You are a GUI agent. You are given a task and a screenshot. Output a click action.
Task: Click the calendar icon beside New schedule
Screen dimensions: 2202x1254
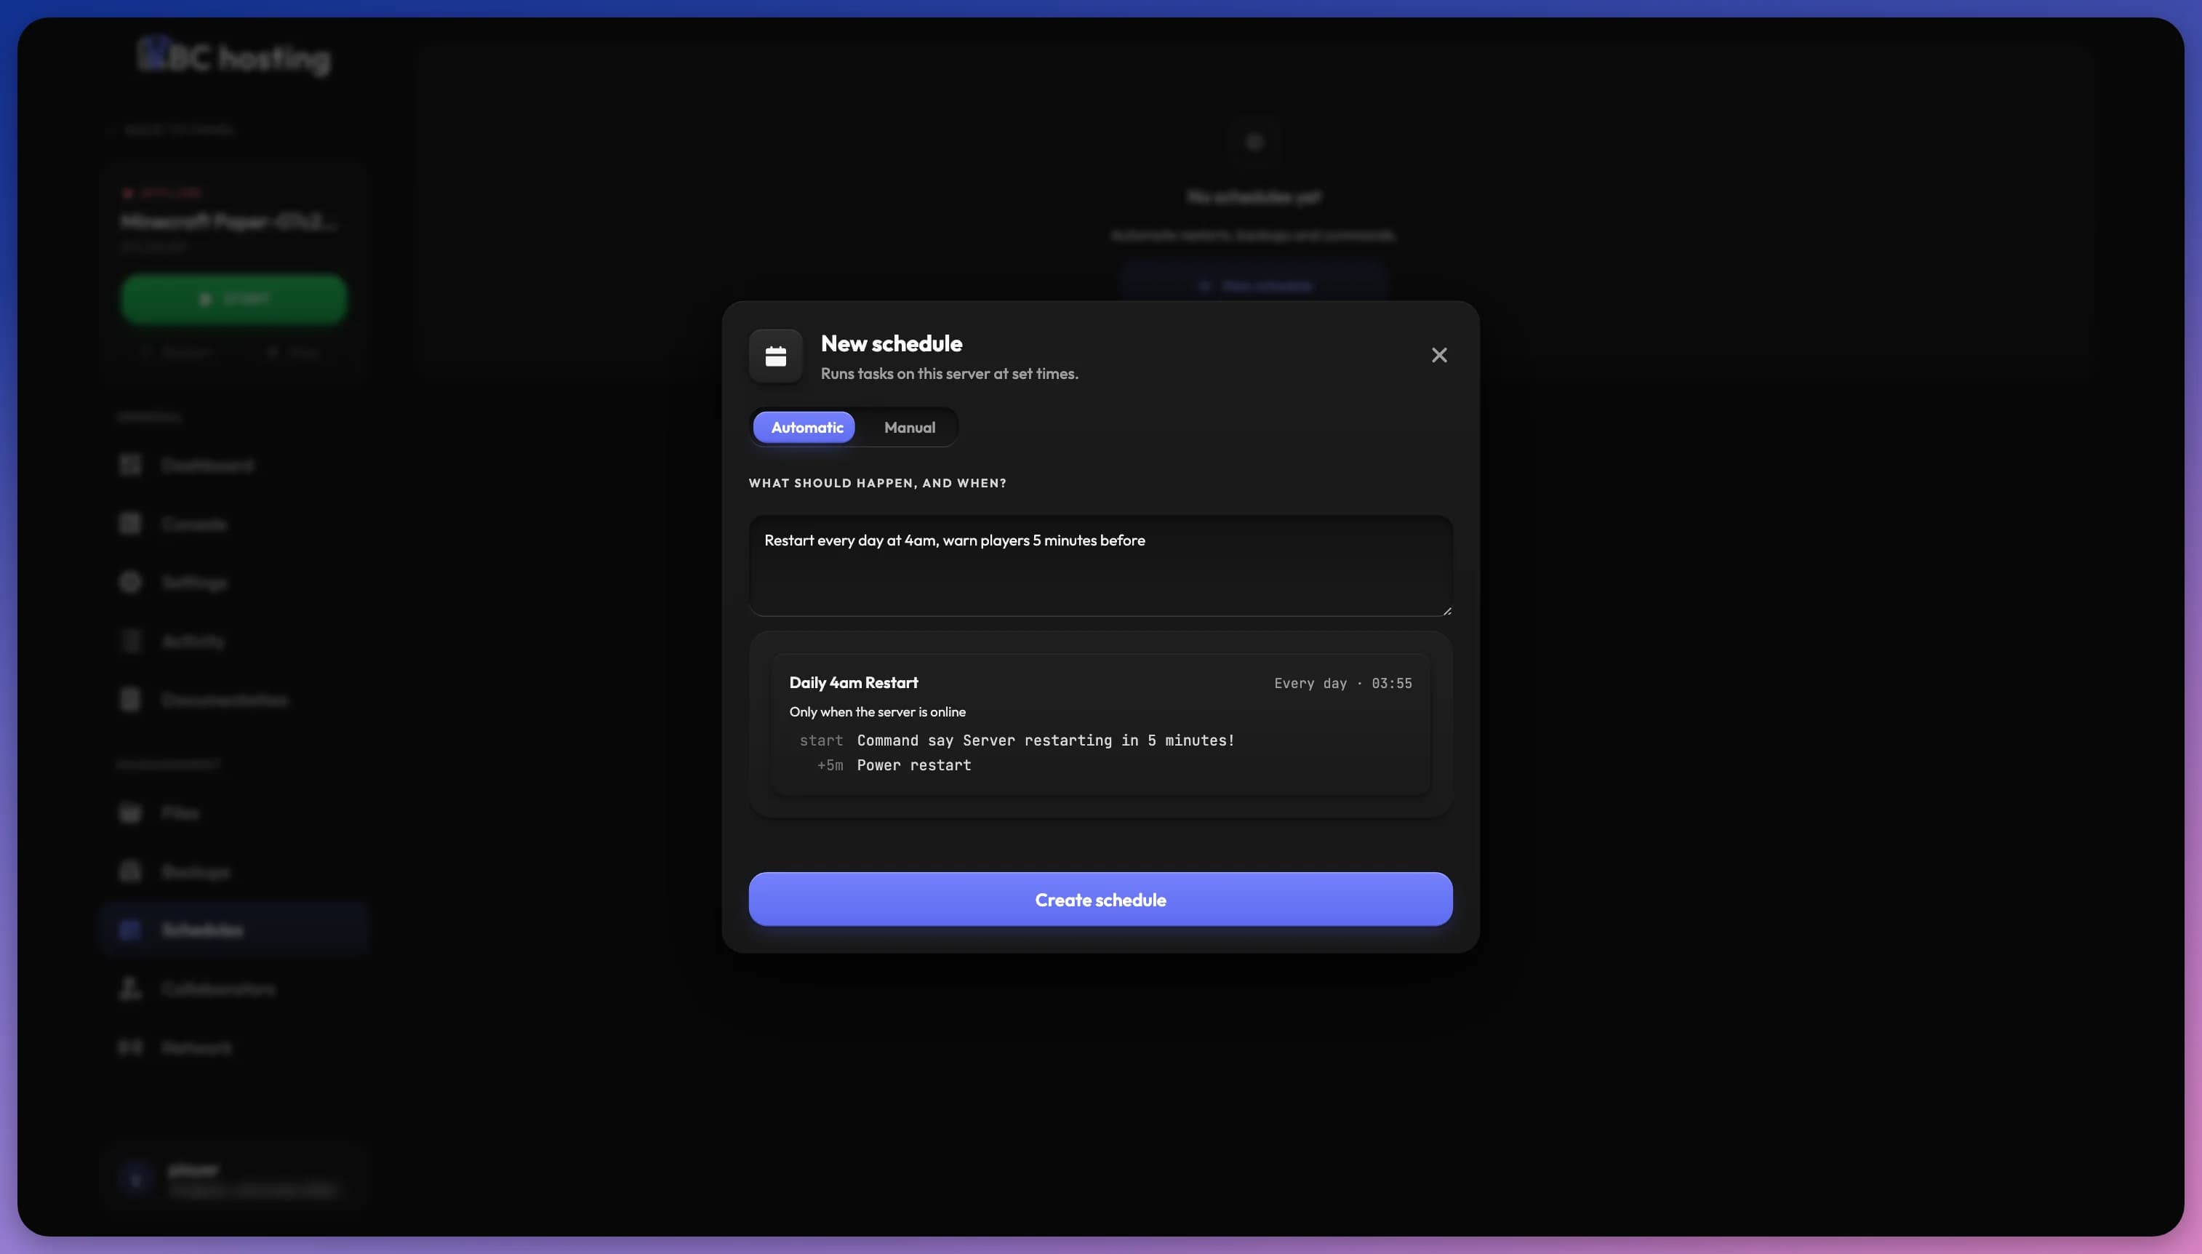click(776, 356)
